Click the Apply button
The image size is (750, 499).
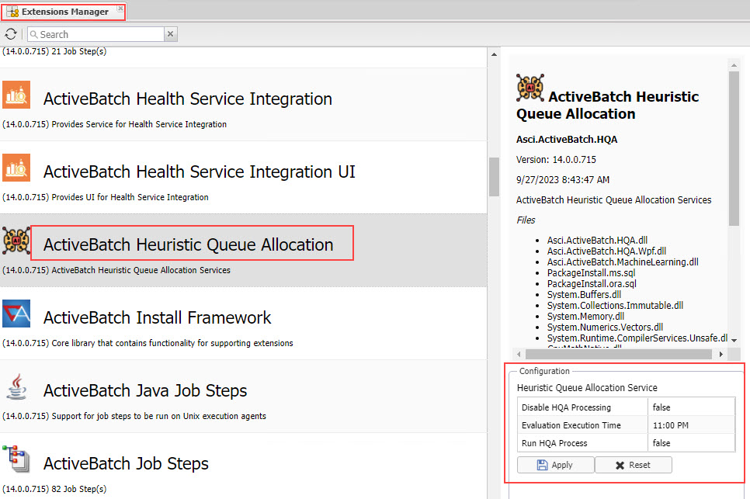coord(555,465)
